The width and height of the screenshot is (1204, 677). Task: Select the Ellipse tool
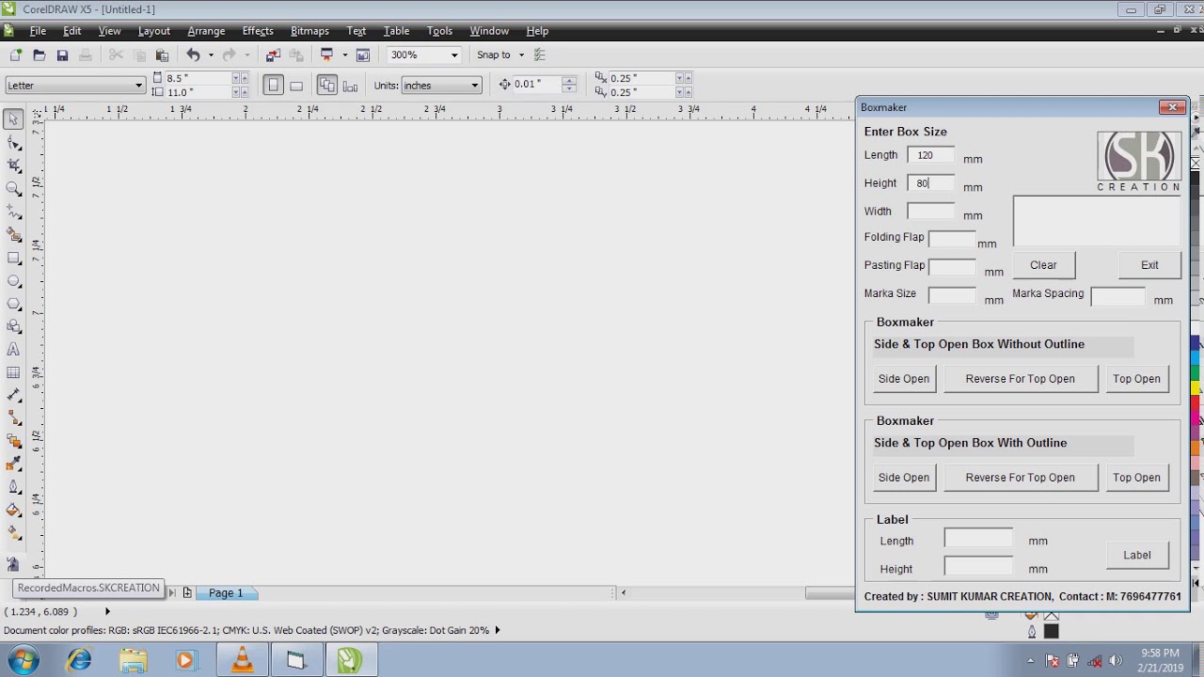pyautogui.click(x=13, y=281)
